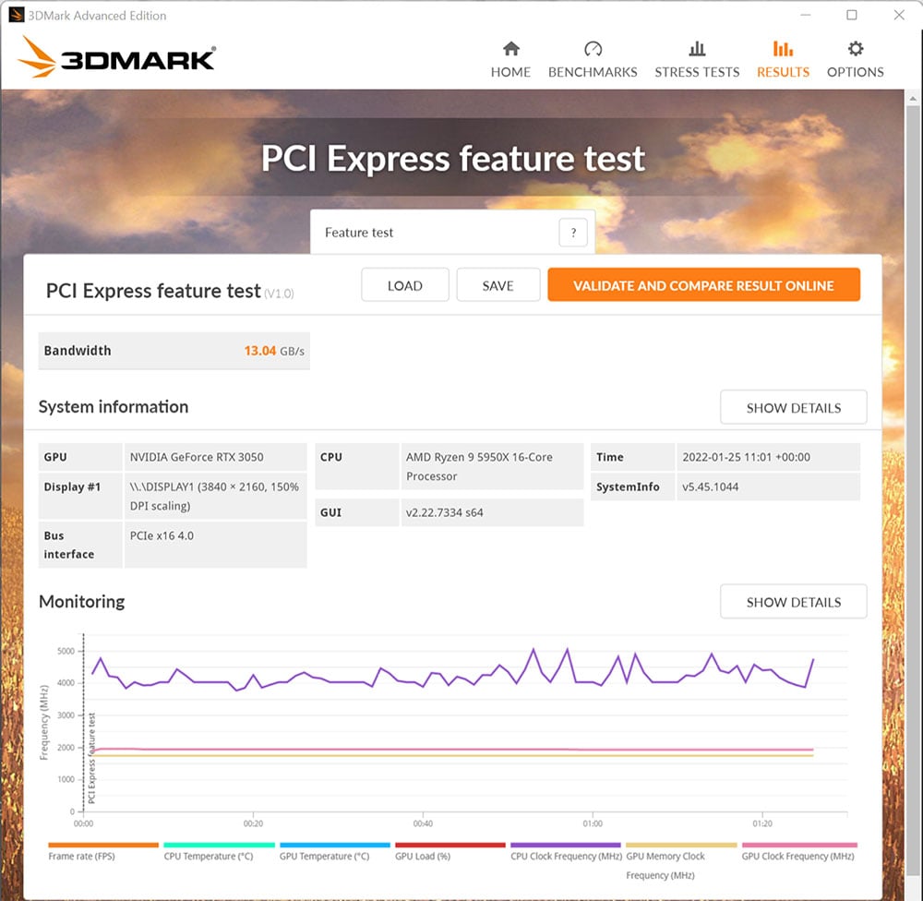Click the Options gear icon
Image resolution: width=923 pixels, height=901 pixels.
856,48
